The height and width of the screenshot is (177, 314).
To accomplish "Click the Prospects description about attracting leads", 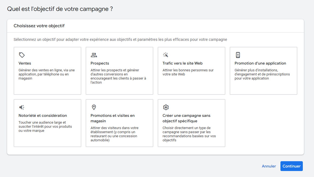I will pos(118,76).
